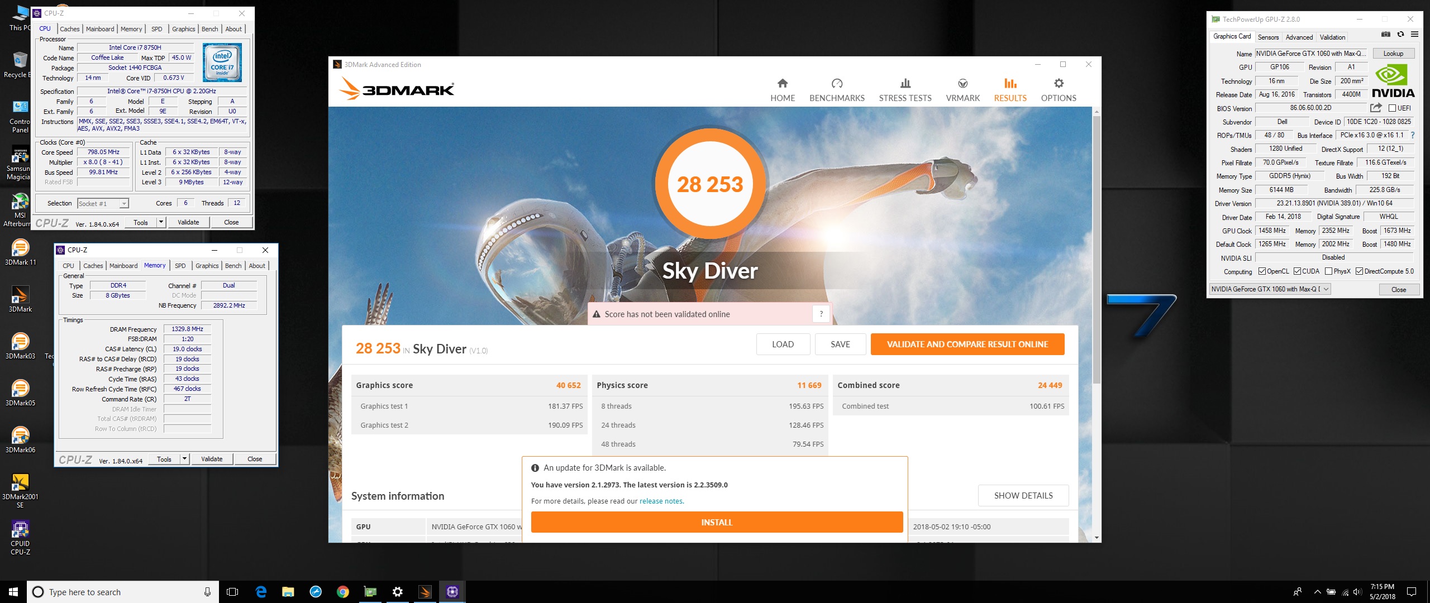Toggle the CUDA checkbox
This screenshot has width=1430, height=603.
(1297, 271)
